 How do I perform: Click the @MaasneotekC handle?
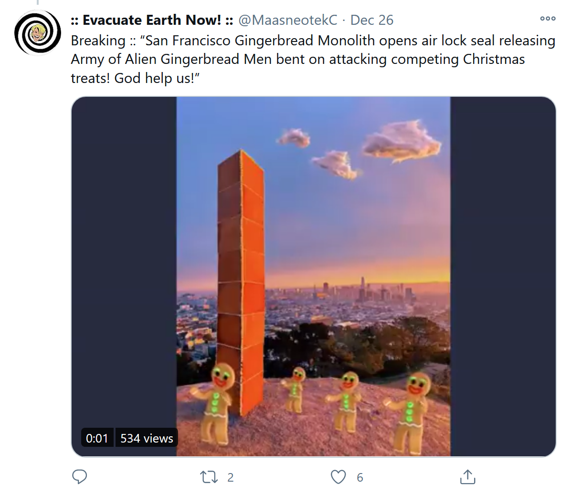pyautogui.click(x=288, y=20)
